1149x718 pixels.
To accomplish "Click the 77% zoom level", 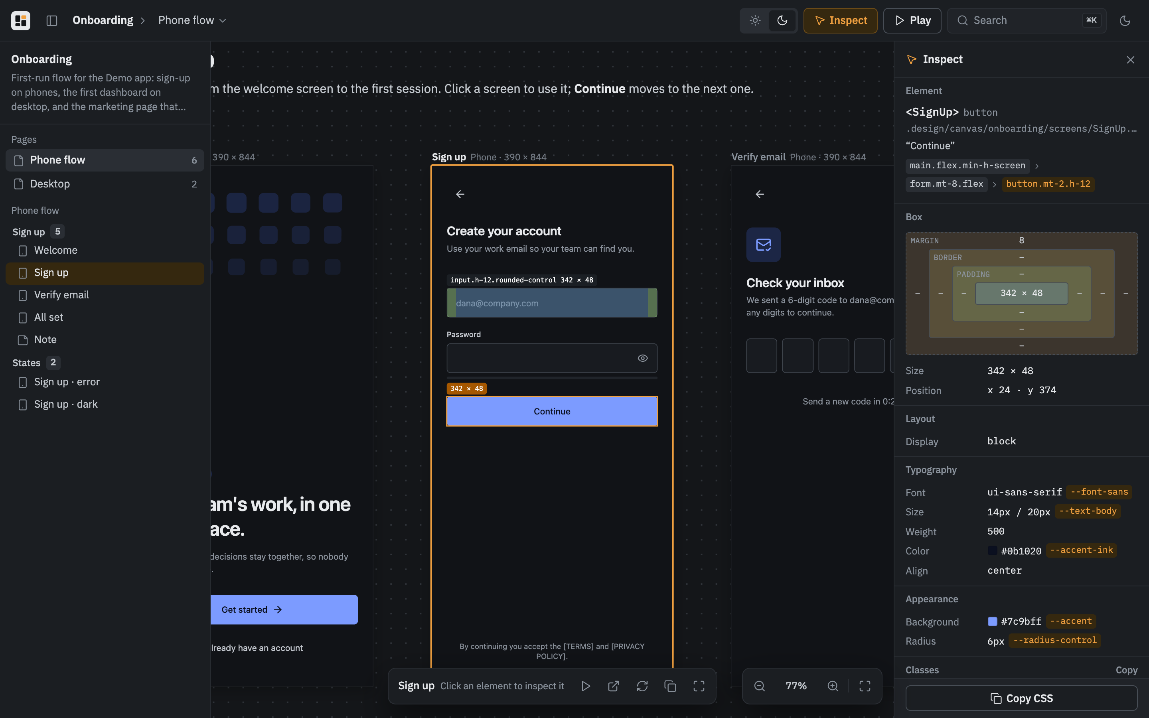I will 796,686.
